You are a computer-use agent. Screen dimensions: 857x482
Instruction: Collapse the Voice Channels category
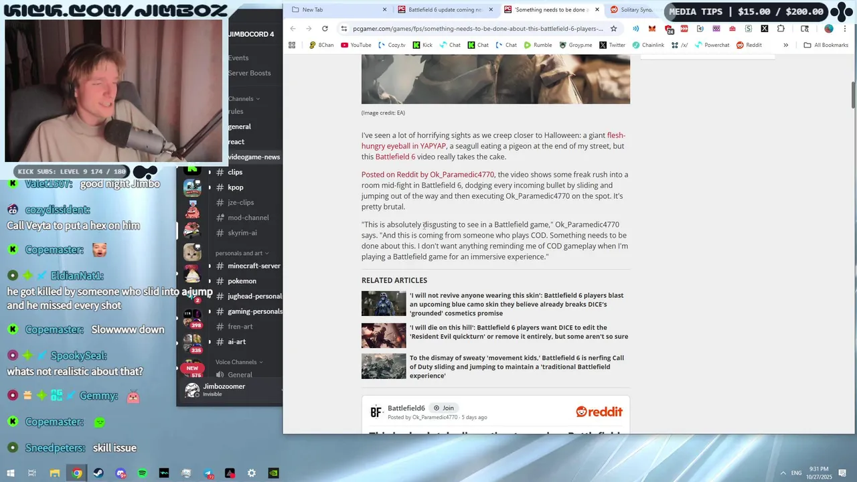coord(239,362)
